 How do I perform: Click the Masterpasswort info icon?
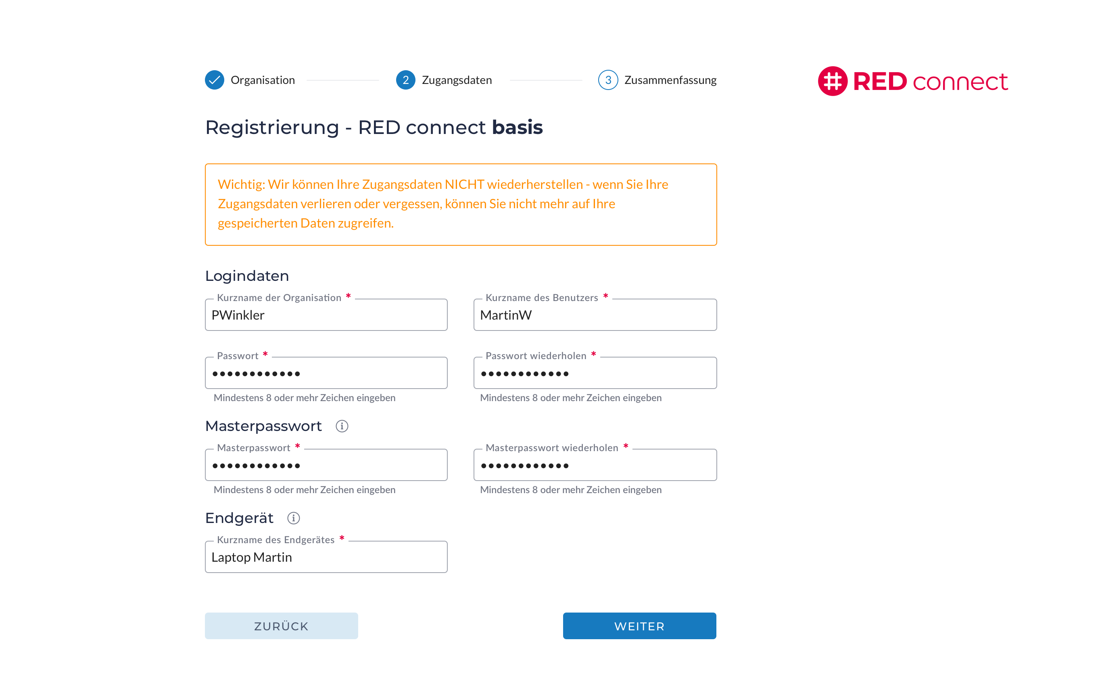coord(342,426)
